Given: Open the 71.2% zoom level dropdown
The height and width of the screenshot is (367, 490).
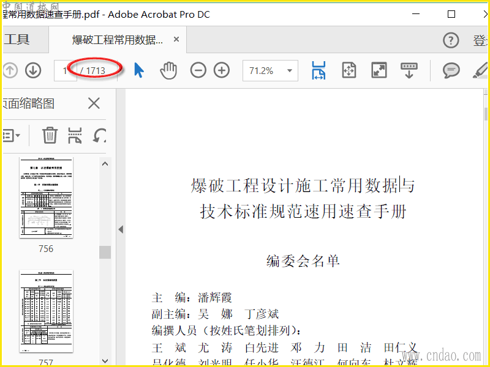Looking at the screenshot, I should 270,71.
